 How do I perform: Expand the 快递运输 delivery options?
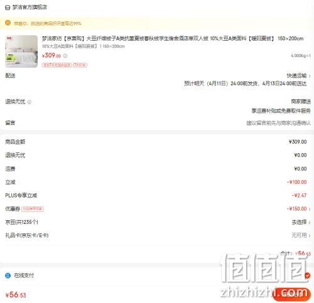pos(298,75)
